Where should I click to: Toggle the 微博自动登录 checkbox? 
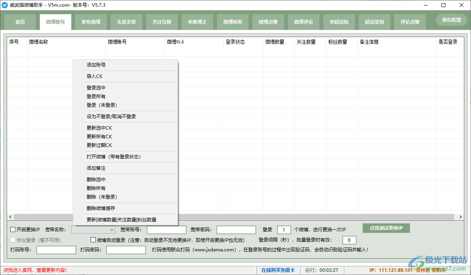93,240
